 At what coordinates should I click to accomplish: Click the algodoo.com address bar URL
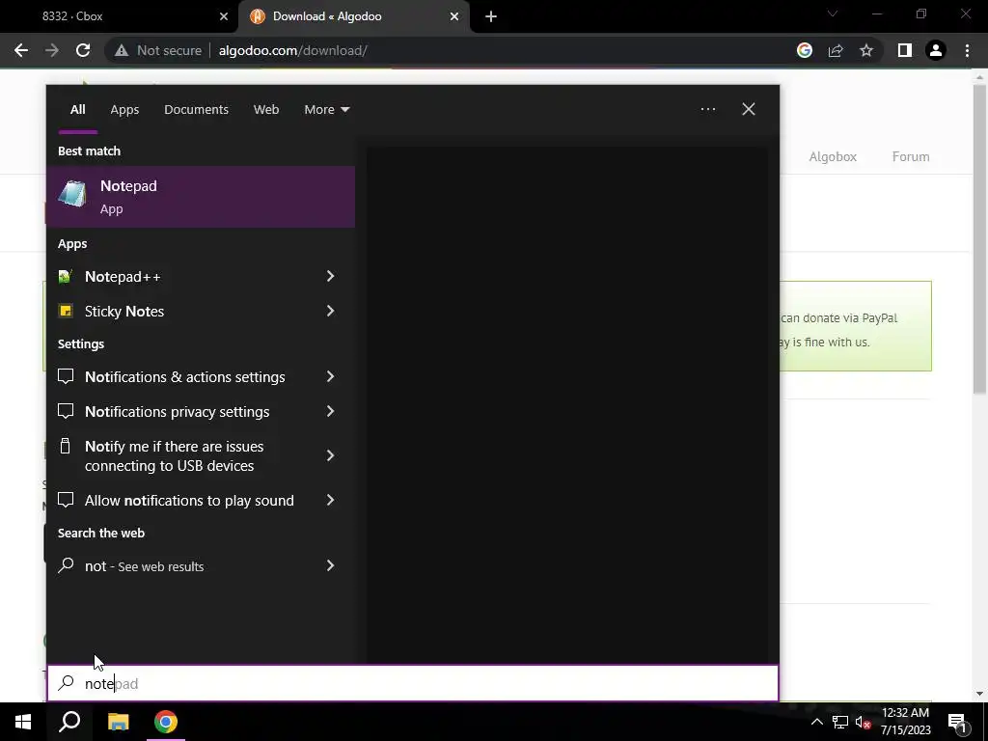point(292,50)
